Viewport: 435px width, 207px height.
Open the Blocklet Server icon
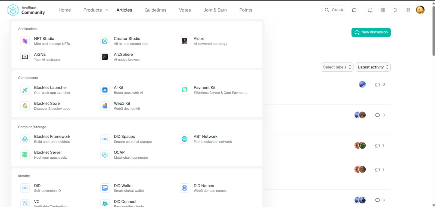pyautogui.click(x=25, y=155)
